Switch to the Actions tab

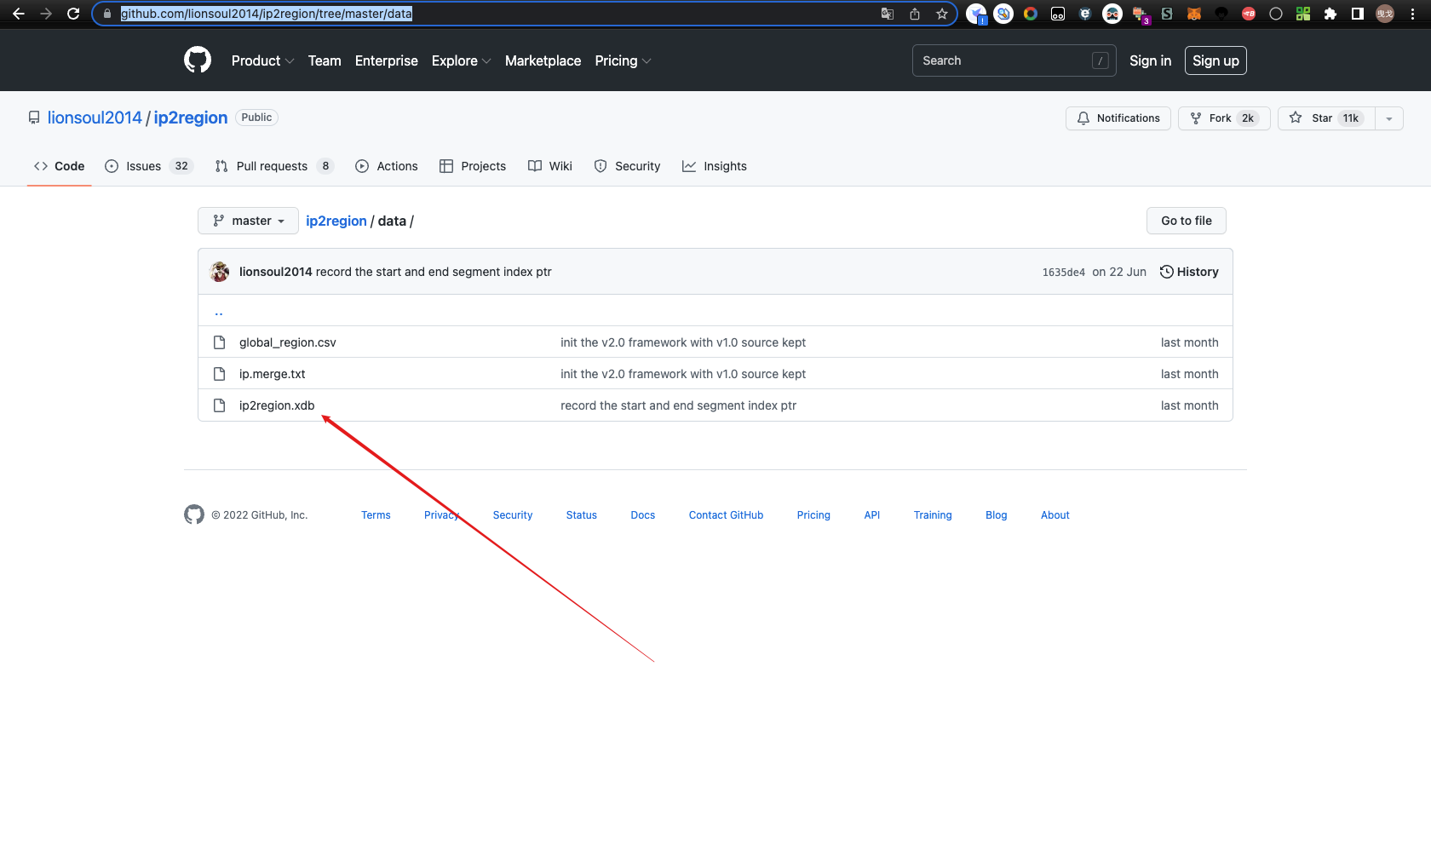point(386,166)
